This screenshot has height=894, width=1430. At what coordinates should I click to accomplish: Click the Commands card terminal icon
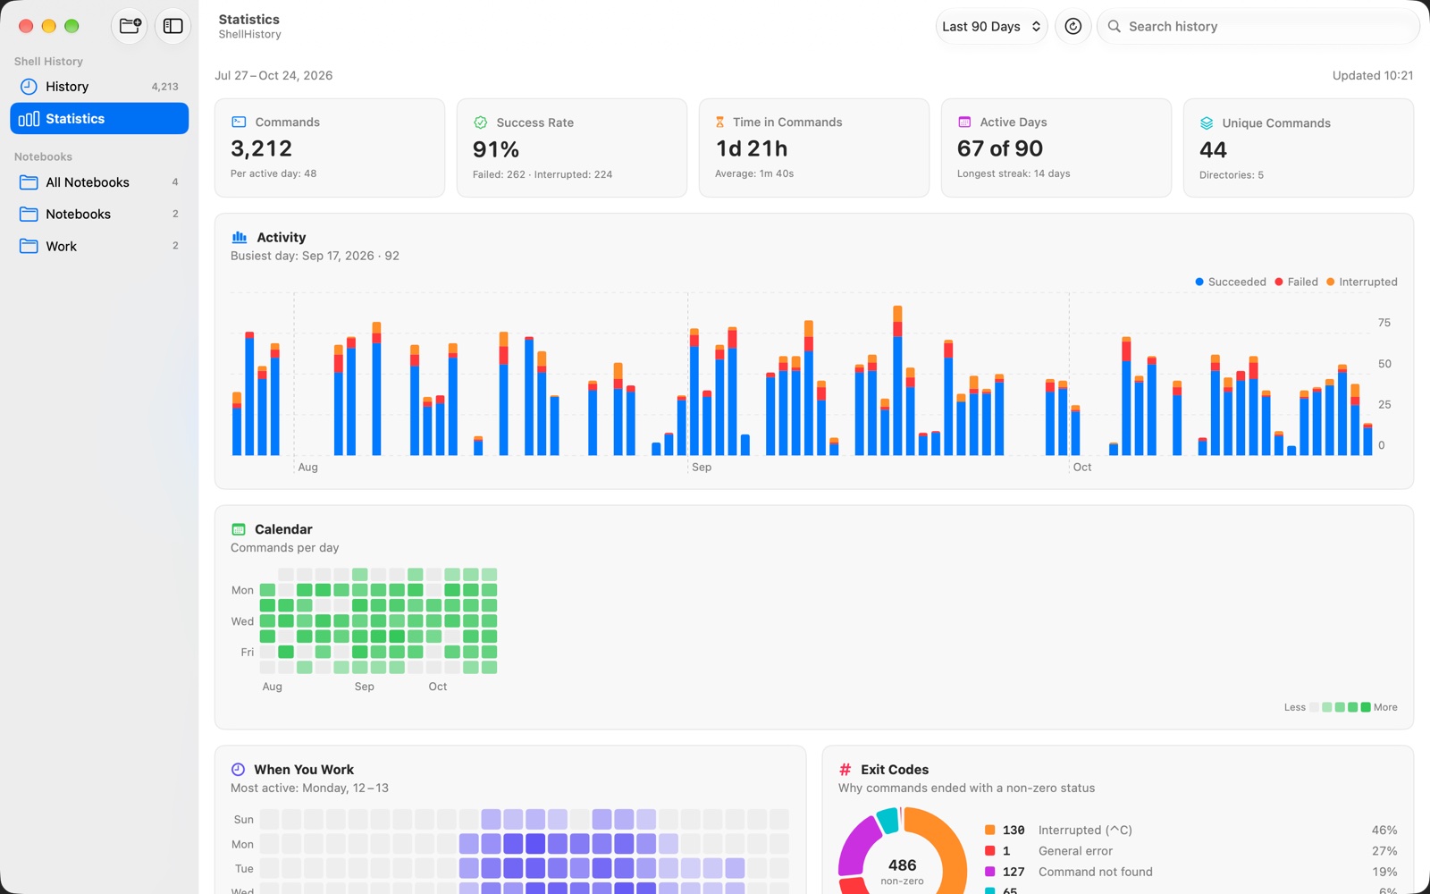click(239, 122)
